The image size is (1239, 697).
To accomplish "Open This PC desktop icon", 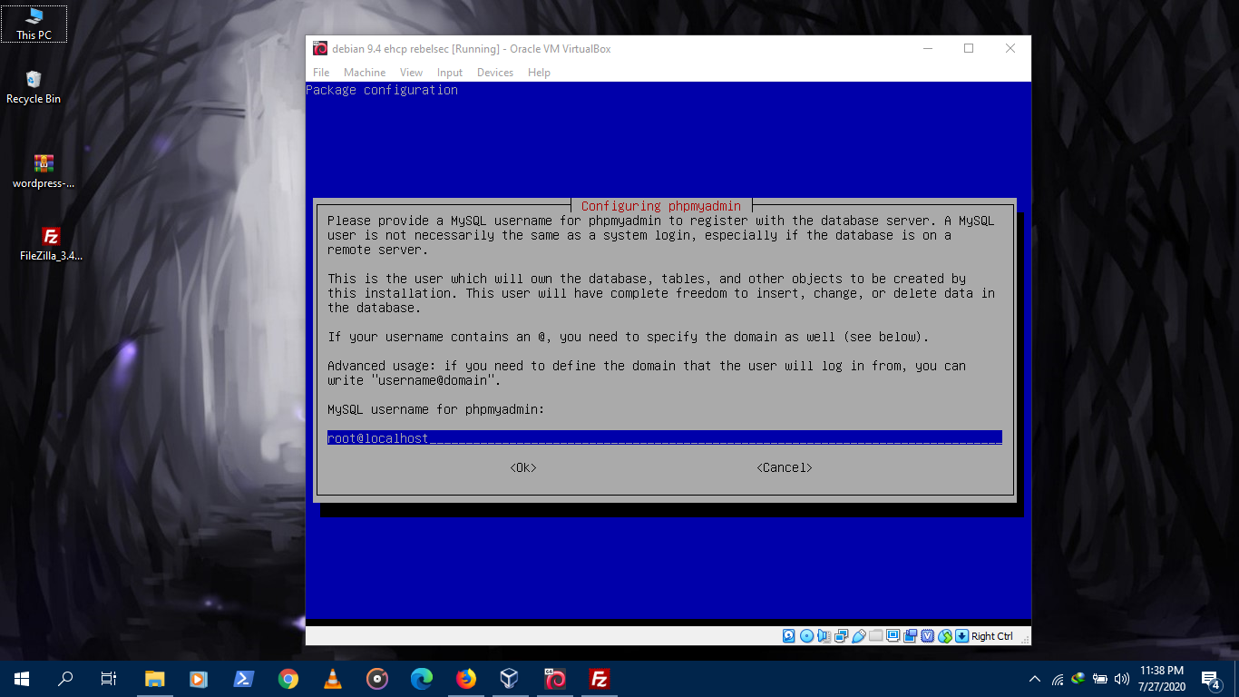I will [x=34, y=24].
